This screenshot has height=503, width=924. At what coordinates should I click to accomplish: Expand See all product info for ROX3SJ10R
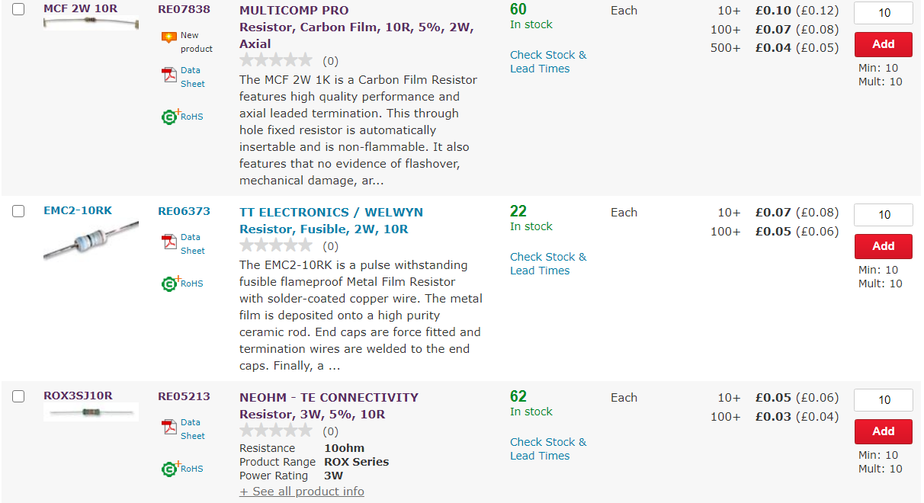click(x=302, y=492)
